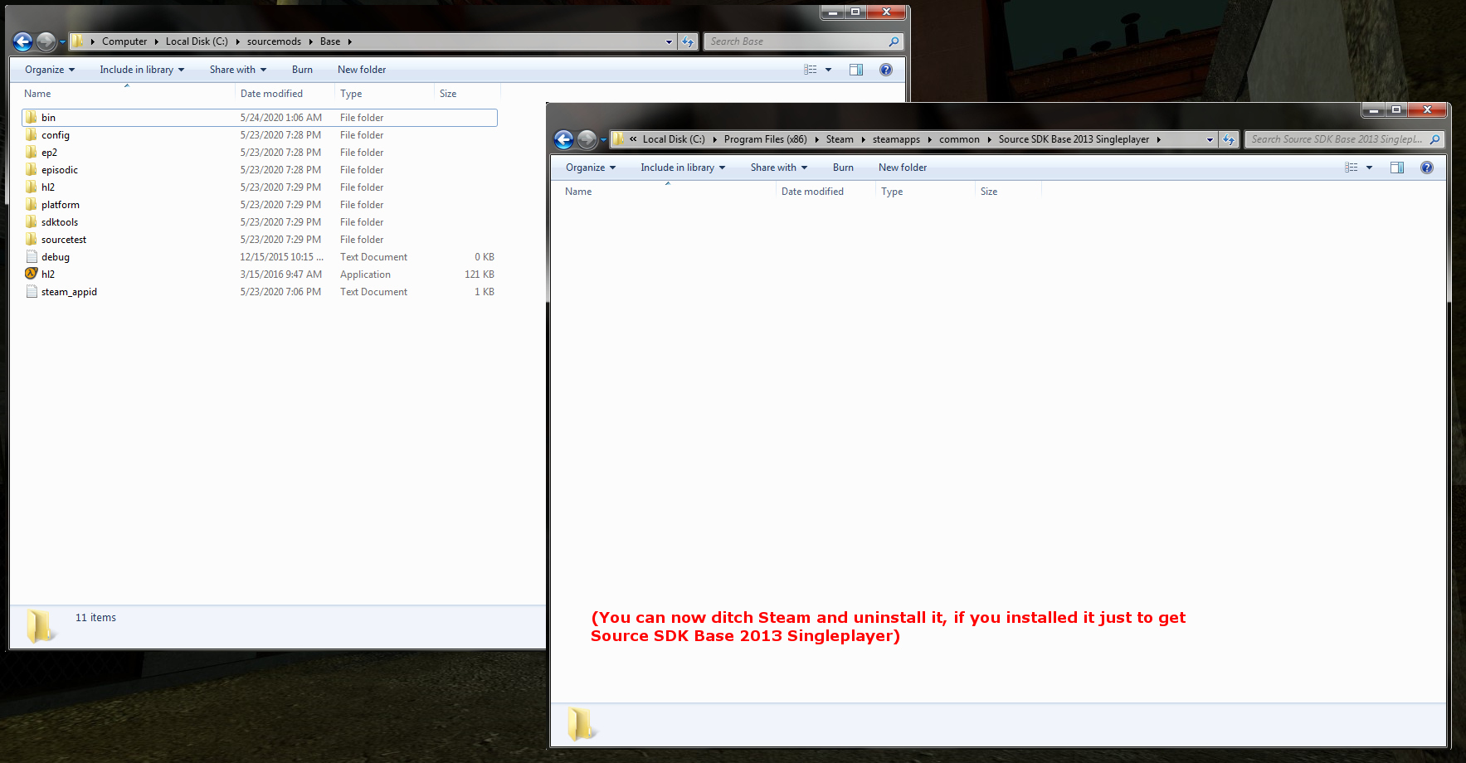The width and height of the screenshot is (1466, 763).
Task: Select the debug text document icon
Action: [32, 257]
